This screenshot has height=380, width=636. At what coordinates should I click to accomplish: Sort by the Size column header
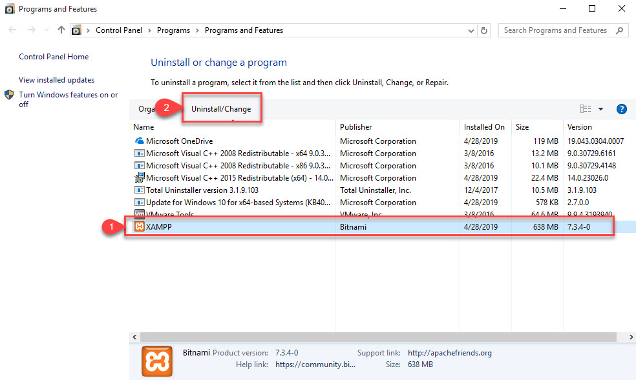(522, 127)
